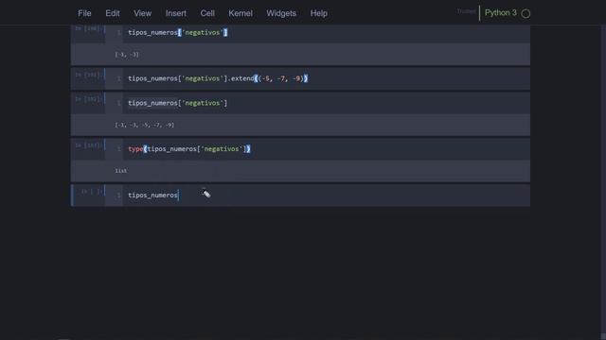Screen dimensions: 606x340
Task: Click the kernel idle indicator circle
Action: tap(526, 13)
